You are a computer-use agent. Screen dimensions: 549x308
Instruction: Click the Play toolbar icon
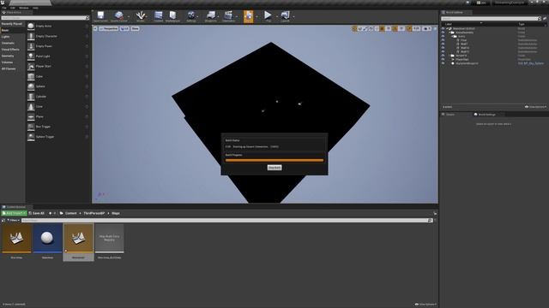coord(268,15)
